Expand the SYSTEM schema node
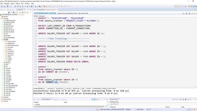 [2, 36]
